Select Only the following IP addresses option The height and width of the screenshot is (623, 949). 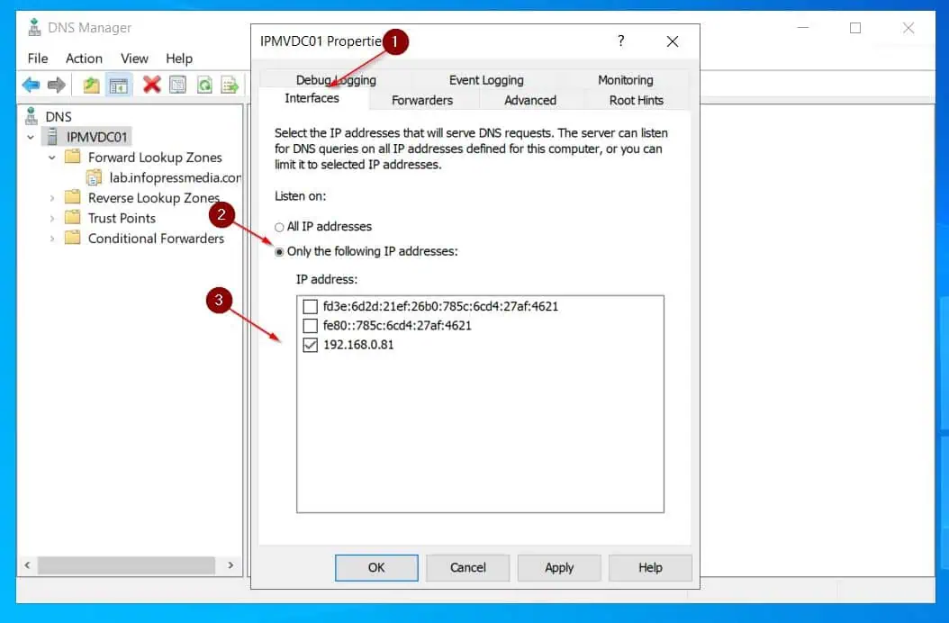point(279,252)
